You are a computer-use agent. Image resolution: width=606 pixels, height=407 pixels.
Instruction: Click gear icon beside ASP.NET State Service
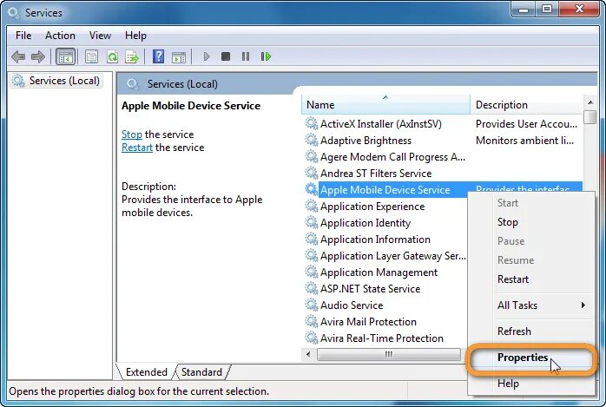point(311,288)
